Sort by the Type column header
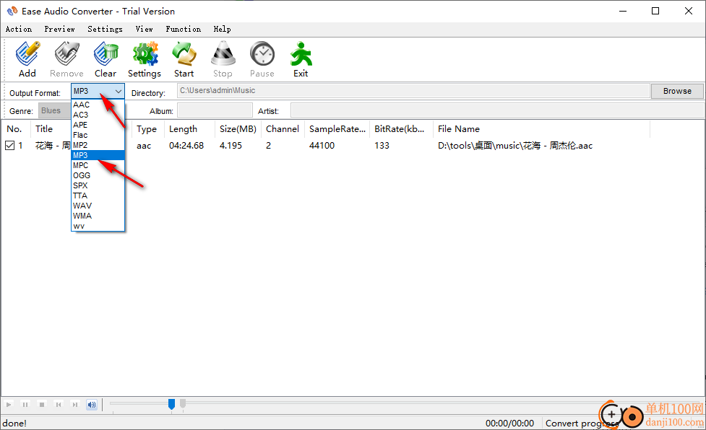Screen dimensions: 706x430 pyautogui.click(x=148, y=129)
